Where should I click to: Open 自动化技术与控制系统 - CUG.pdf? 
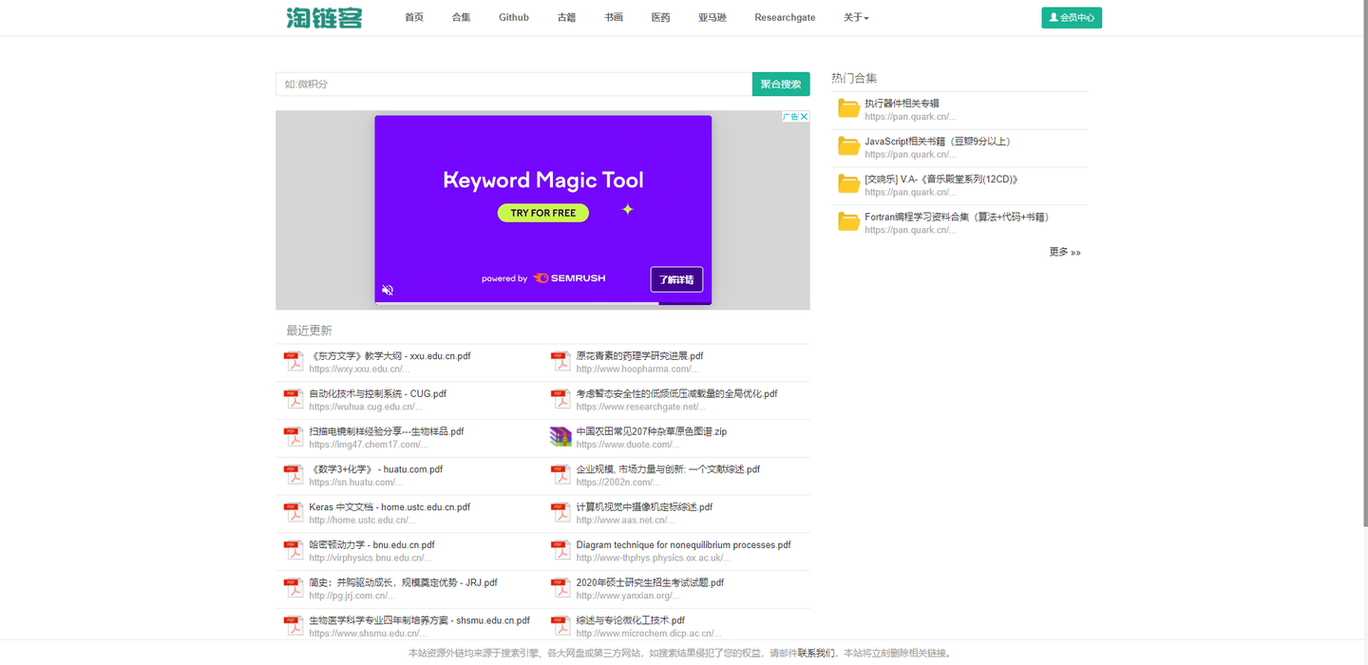(377, 393)
